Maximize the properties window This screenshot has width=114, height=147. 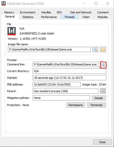[96, 3]
